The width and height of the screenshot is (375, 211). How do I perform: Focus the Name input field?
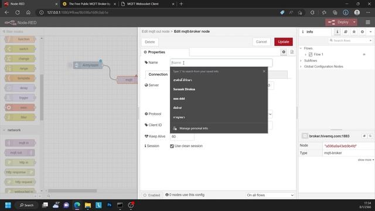[x=221, y=63]
